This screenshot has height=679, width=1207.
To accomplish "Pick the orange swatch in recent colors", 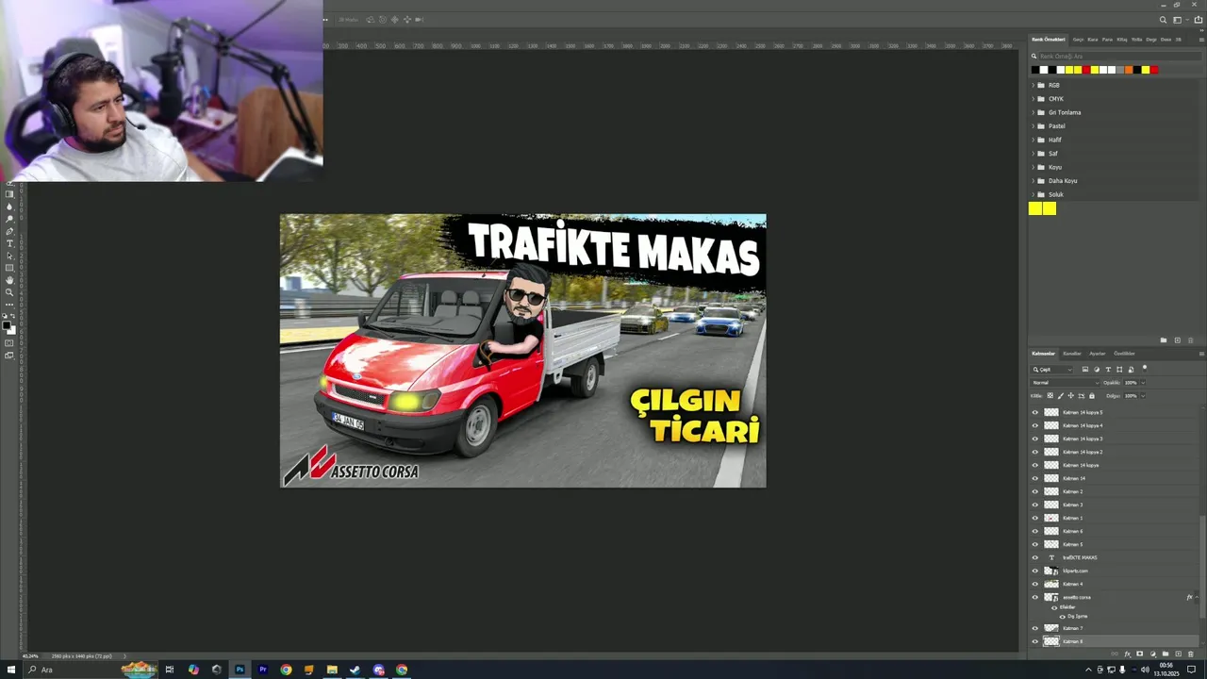I will coord(1129,70).
